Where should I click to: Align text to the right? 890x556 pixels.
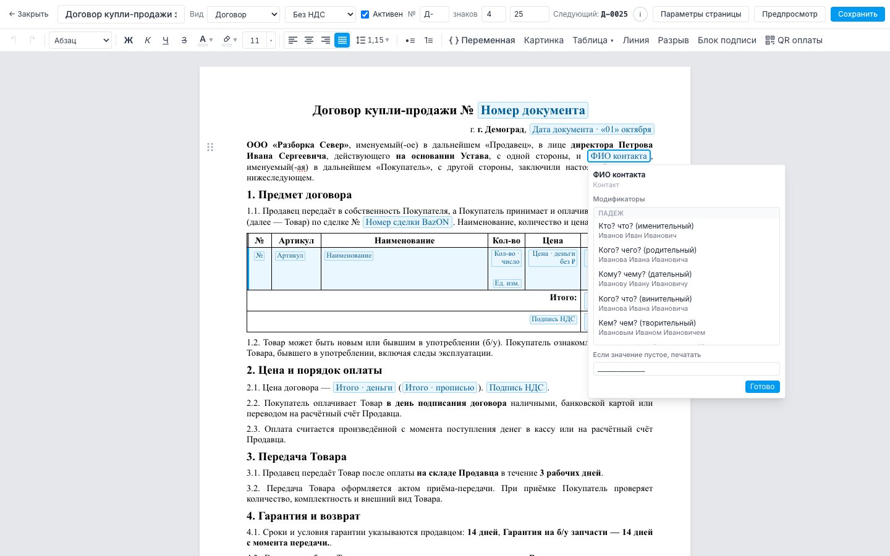pyautogui.click(x=326, y=40)
